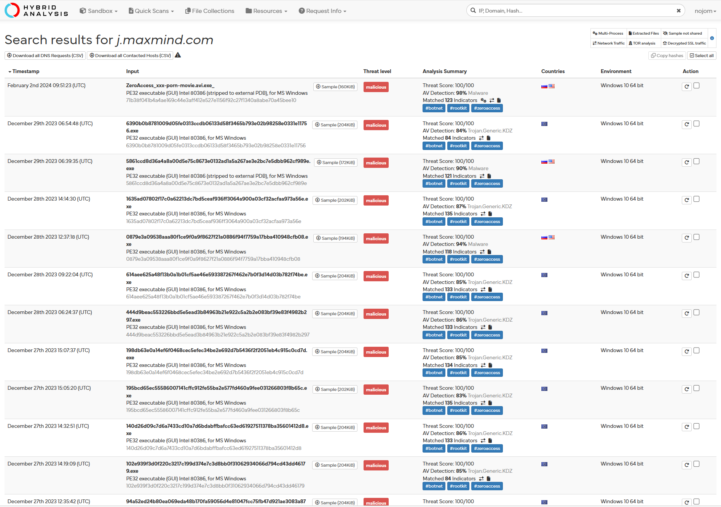Click extracted files icon in the ZeroAccess row
This screenshot has width=721, height=507.
click(499, 100)
